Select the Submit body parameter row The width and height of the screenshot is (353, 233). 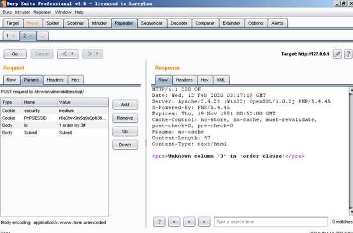54,132
